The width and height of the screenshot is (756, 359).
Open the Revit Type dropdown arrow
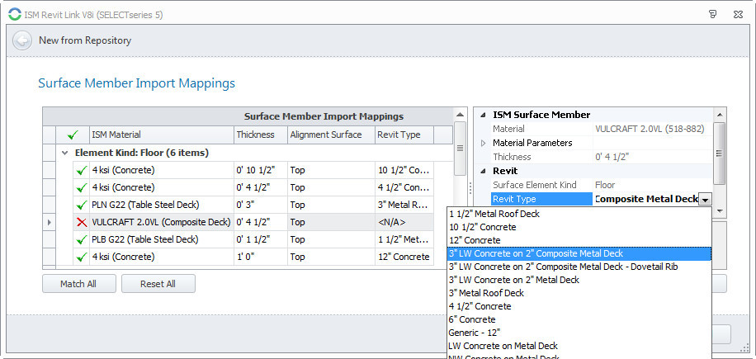click(x=705, y=200)
